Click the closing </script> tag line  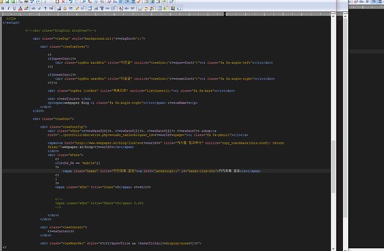11,22
